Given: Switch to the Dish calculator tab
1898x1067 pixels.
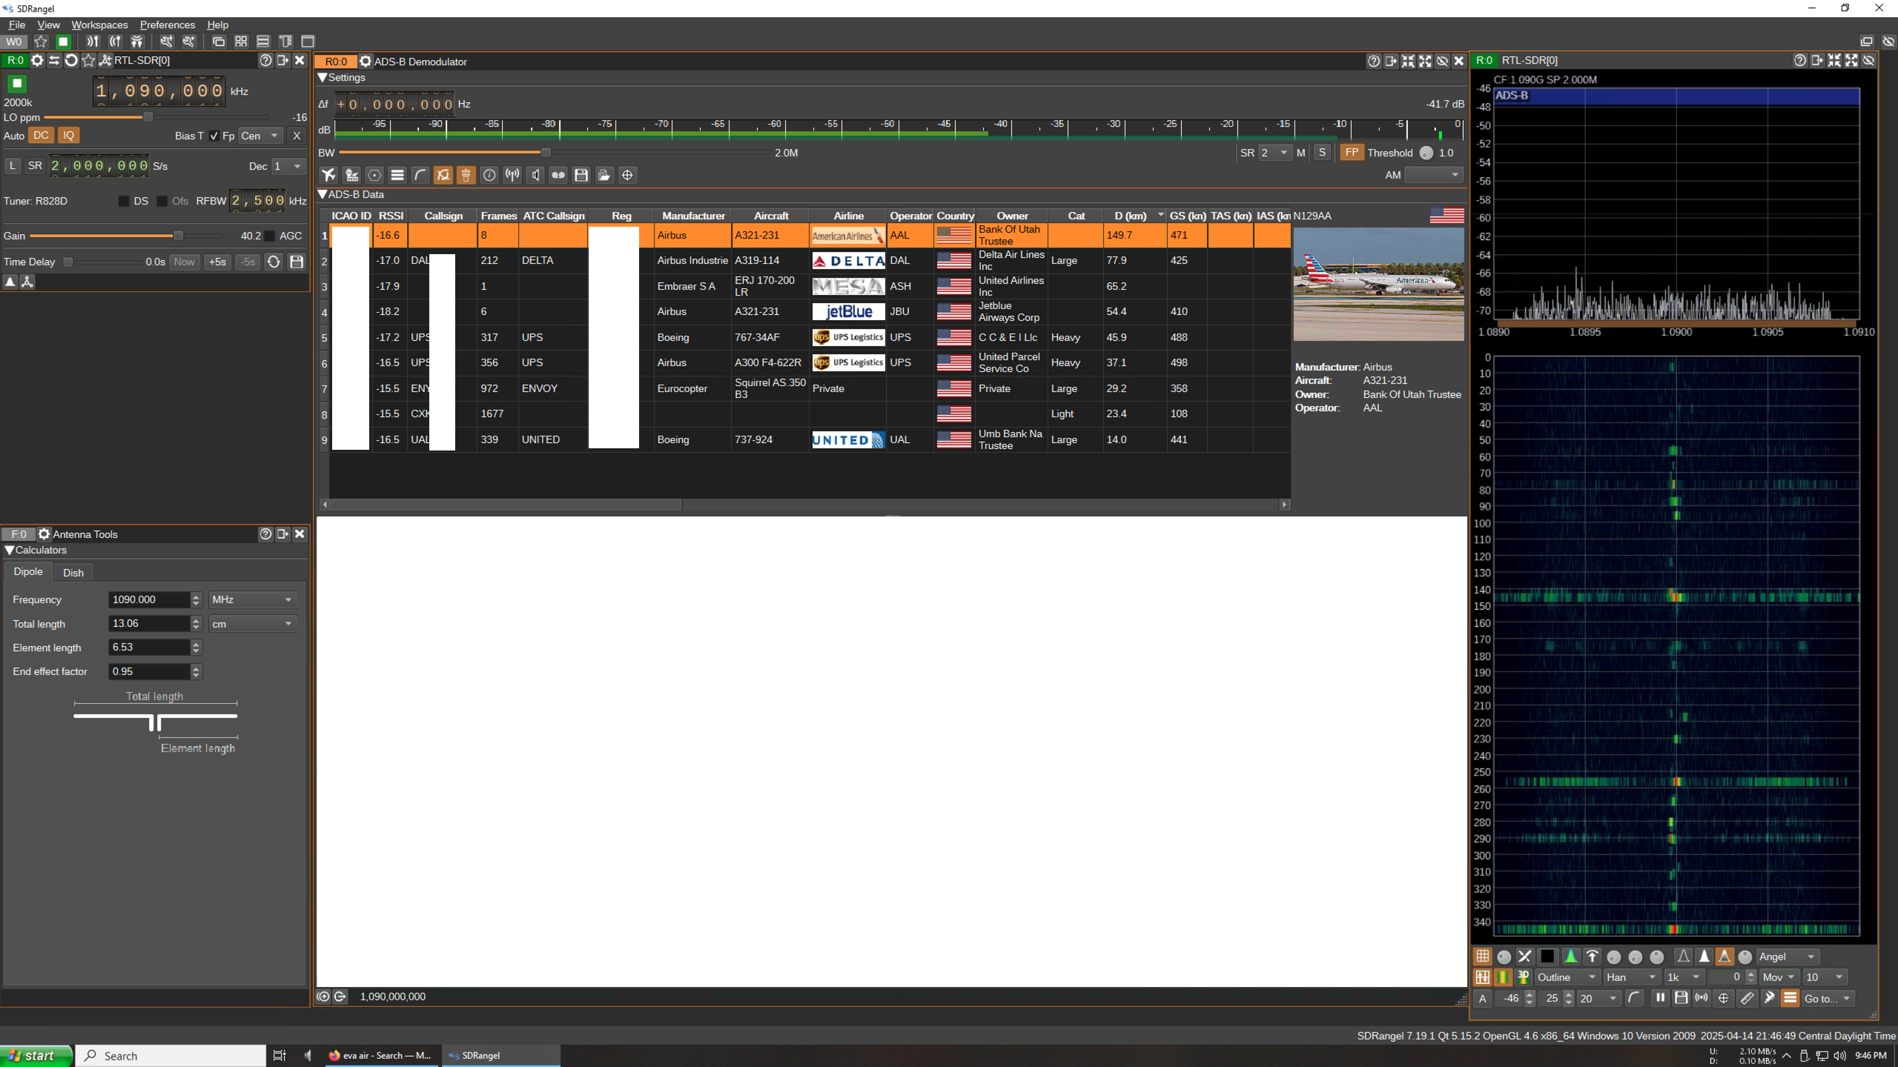Looking at the screenshot, I should click(x=73, y=572).
